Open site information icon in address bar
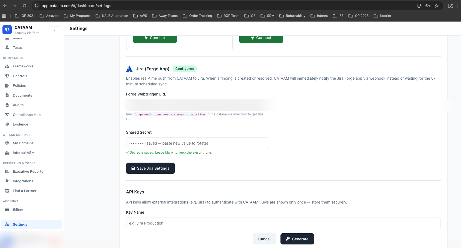This screenshot has height=248, width=461. click(x=36, y=6)
